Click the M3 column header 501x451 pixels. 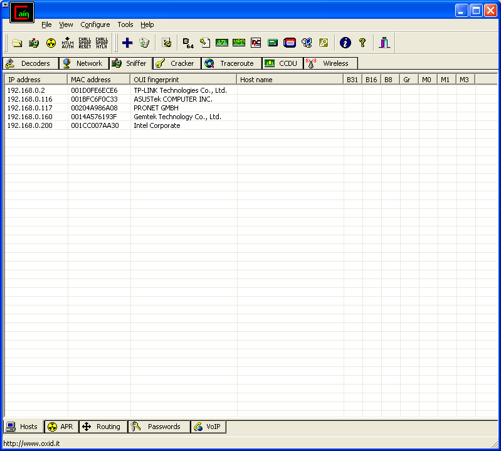(x=465, y=80)
